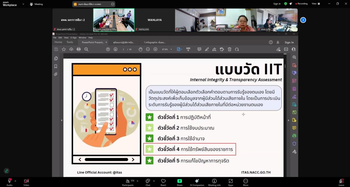Start video with the Video button
The height and width of the screenshot is (187, 350).
(26, 181)
